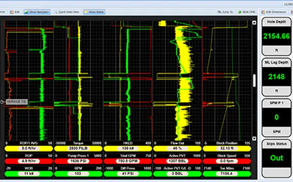Click the Jump To arrow icon
293x182 pixels.
(x=219, y=12)
